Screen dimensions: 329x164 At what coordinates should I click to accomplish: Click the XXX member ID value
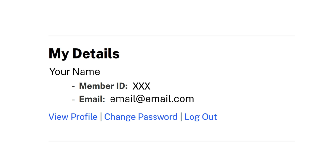click(x=141, y=86)
